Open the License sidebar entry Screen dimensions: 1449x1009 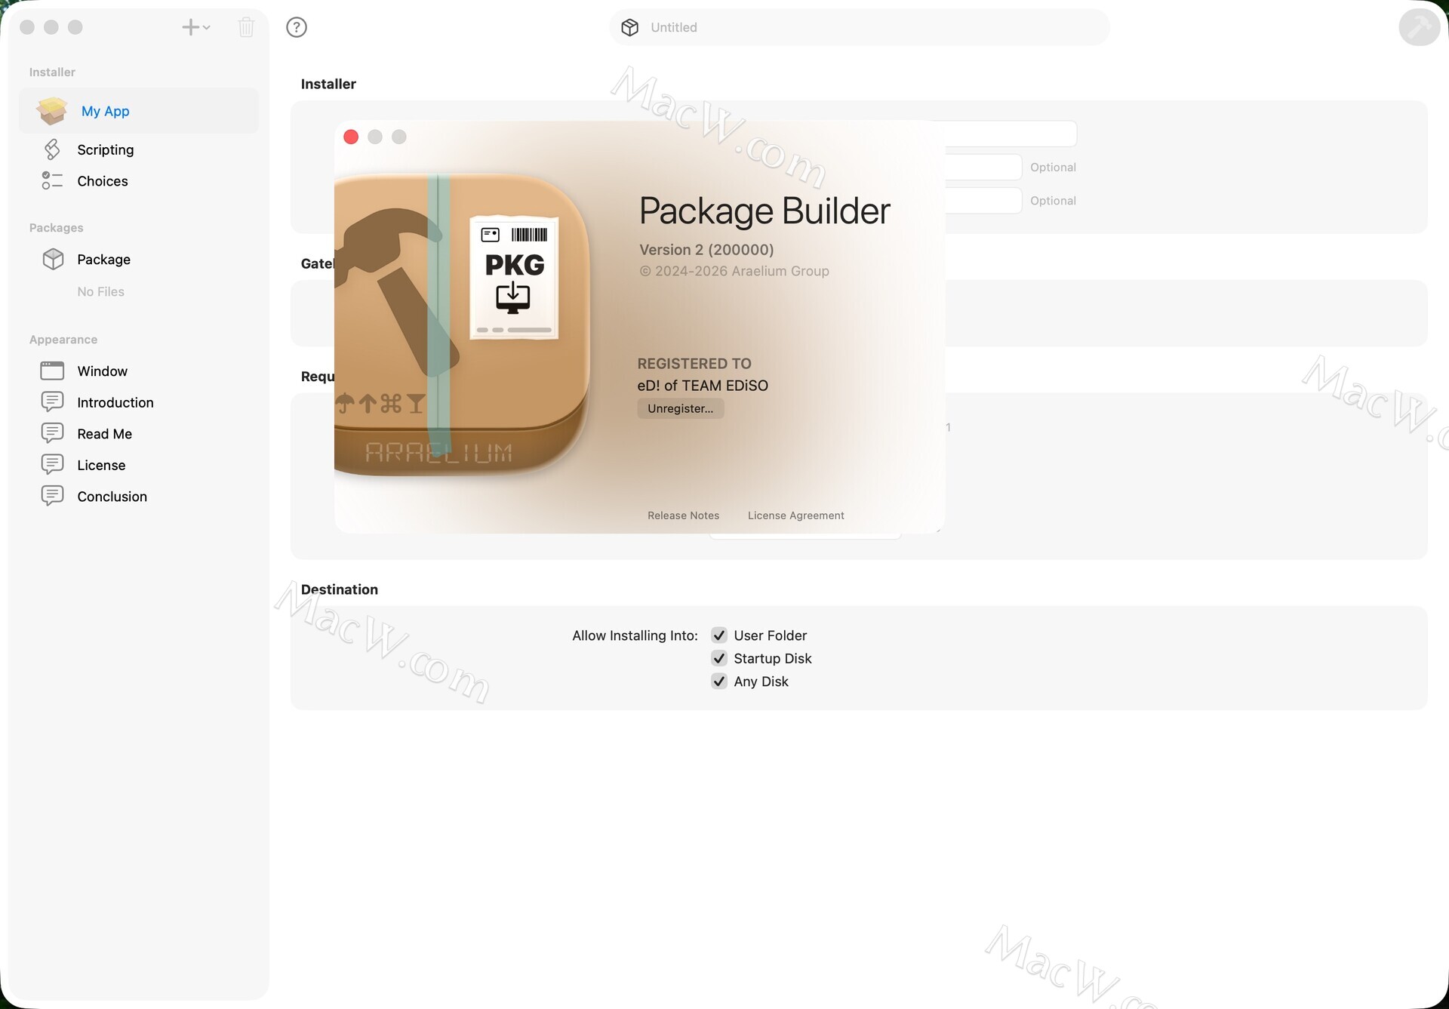pyautogui.click(x=101, y=465)
